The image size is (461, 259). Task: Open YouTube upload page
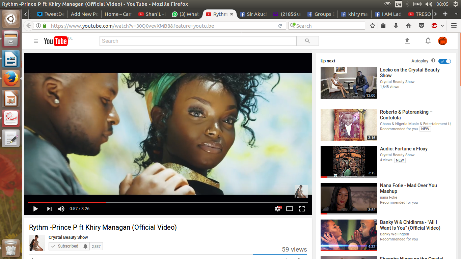[407, 41]
